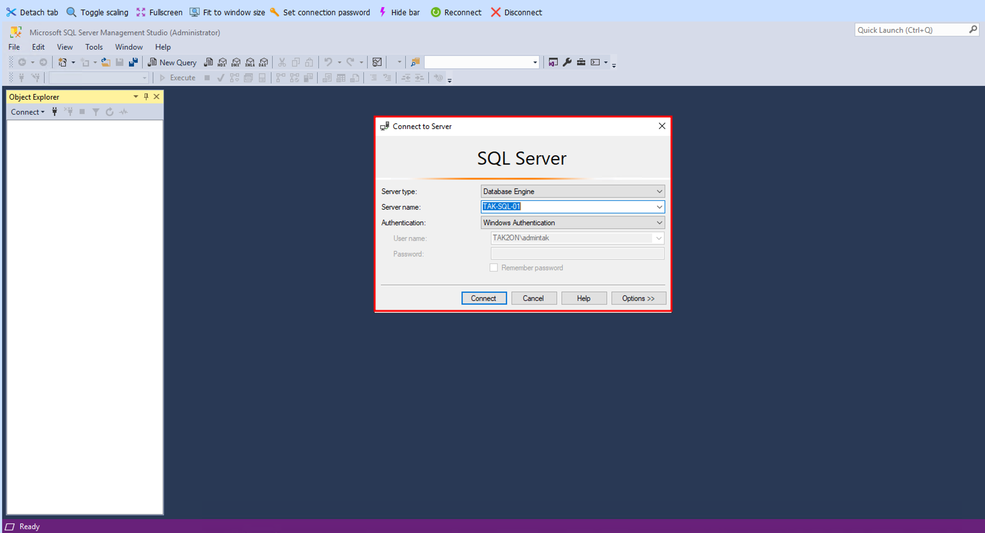The height and width of the screenshot is (533, 985).
Task: Click the Options >> button
Action: point(638,298)
